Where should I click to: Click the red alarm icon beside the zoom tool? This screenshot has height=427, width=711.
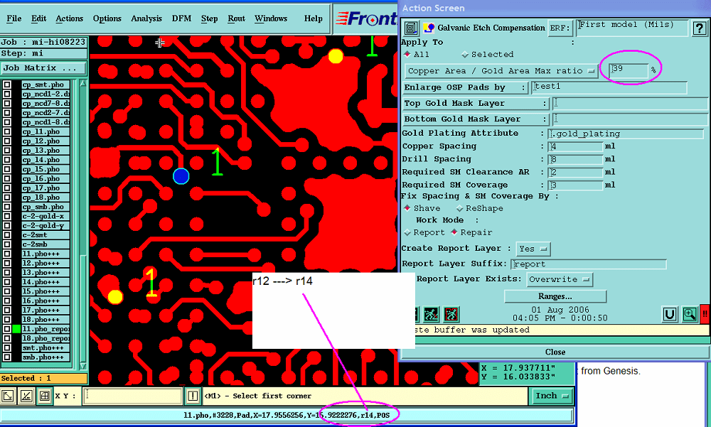coord(704,314)
